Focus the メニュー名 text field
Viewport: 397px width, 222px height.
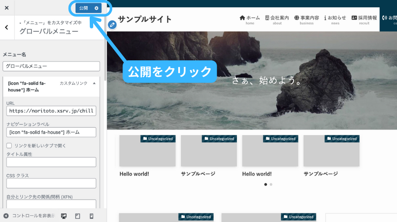(51, 66)
